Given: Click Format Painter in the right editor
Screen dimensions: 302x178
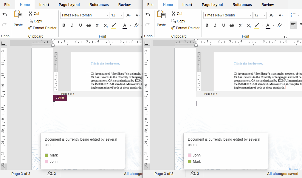Looking at the screenshot, I should pos(185,28).
